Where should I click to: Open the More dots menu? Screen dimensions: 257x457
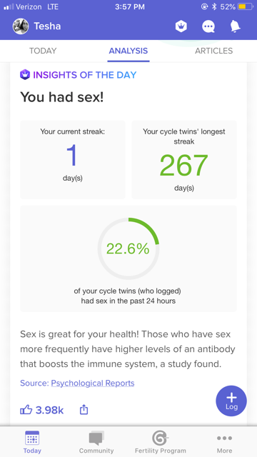(224, 438)
